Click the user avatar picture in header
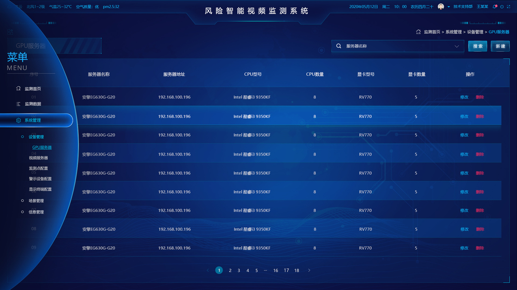This screenshot has width=517, height=290. 441,7
